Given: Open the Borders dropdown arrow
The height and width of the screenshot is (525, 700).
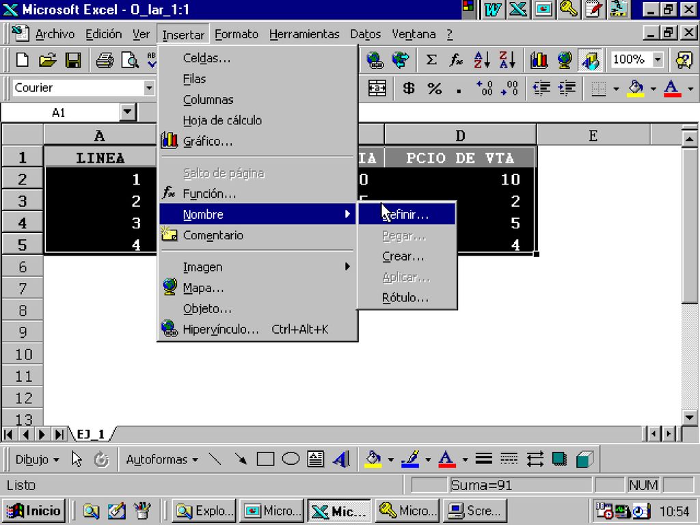Looking at the screenshot, I should [616, 88].
